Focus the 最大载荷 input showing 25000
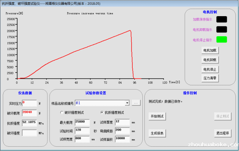239x151 pixels. coord(82,122)
